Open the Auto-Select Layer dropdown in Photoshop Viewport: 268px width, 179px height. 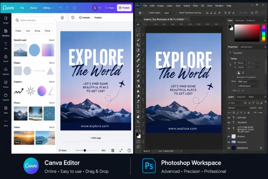pyautogui.click(x=168, y=13)
